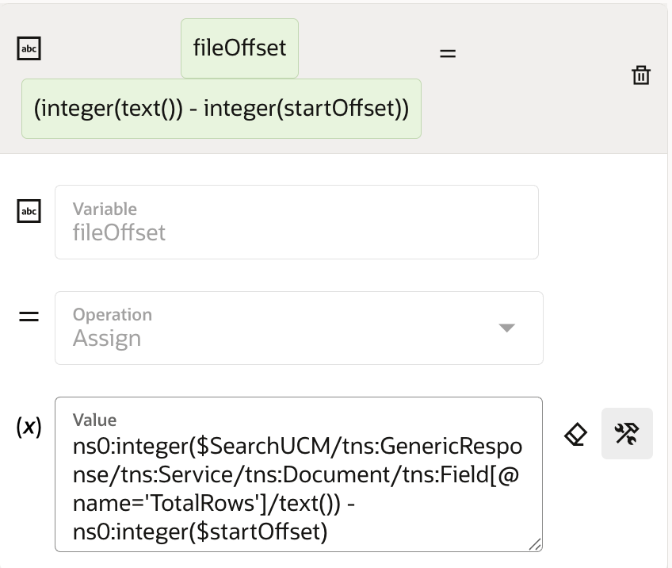672x568 pixels.
Task: Open the expression builder with wrench-hammer icon
Action: (x=627, y=433)
